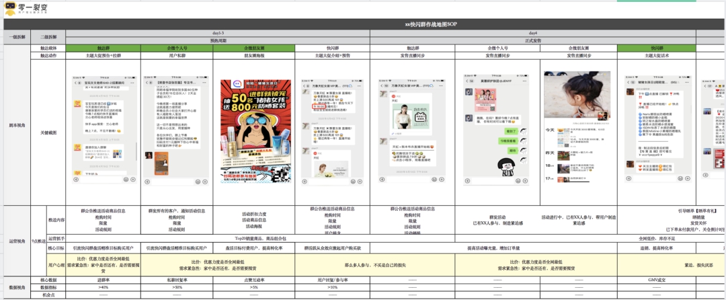Screen dimensions: 726x300
Task: Select the green '触达群' header cell under day1-3
Action: click(103, 48)
